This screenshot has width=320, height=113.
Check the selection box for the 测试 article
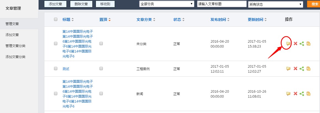pos(56,68)
